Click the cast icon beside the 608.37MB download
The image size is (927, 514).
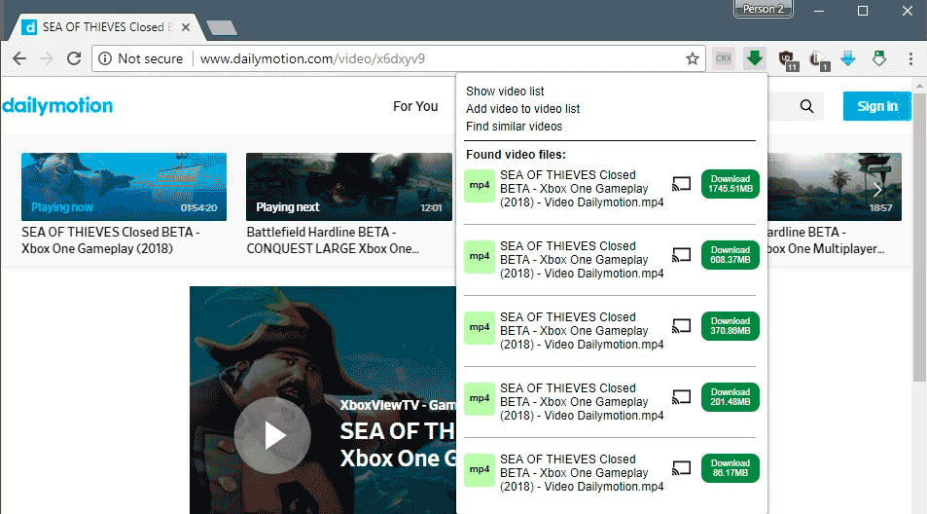682,255
